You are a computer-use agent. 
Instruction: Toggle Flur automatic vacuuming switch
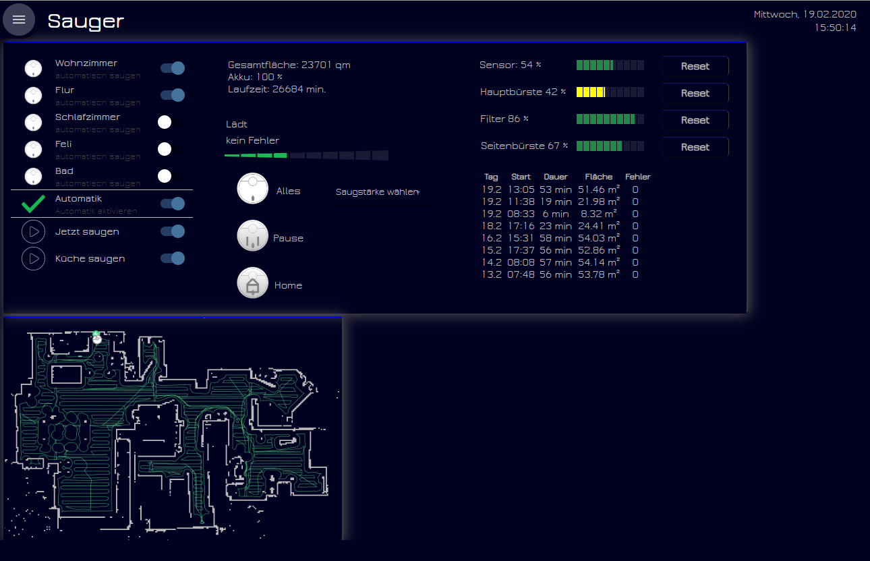[172, 95]
